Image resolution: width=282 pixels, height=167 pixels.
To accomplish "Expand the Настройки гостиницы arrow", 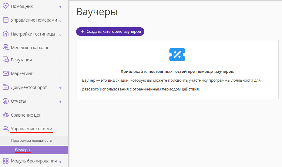I will 60,35.
